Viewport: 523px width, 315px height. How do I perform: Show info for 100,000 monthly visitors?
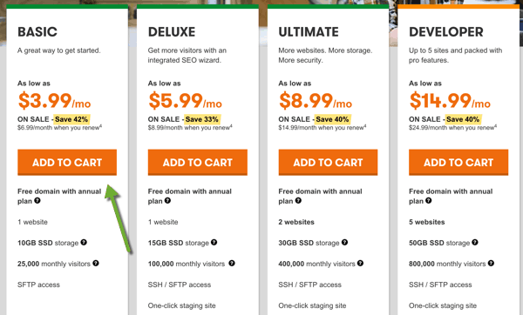point(232,263)
